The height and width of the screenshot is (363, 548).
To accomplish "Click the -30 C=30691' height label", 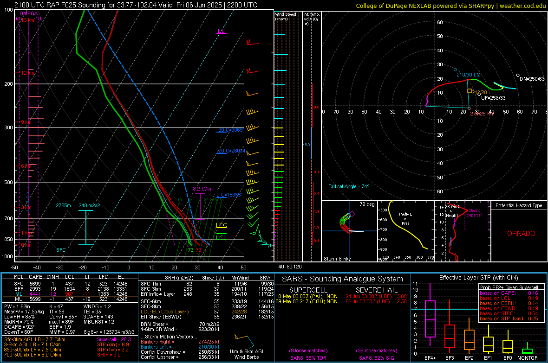I will pos(231,130).
